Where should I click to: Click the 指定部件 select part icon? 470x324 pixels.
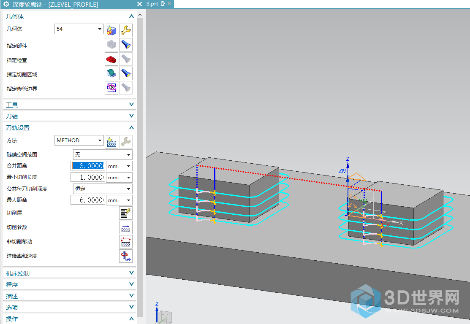(111, 45)
